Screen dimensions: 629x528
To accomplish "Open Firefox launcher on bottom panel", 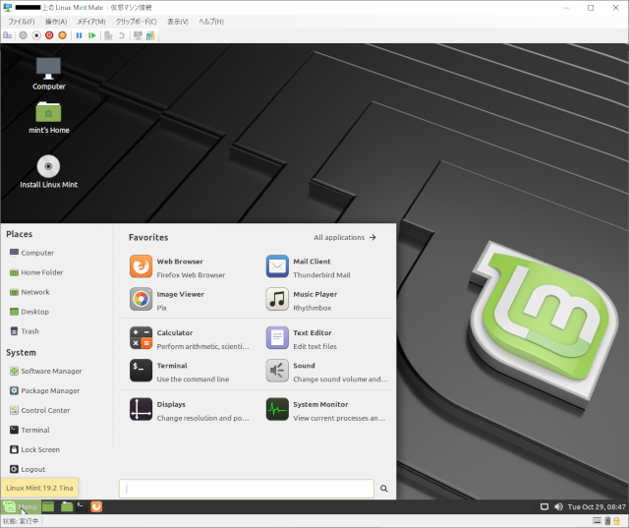I will (x=96, y=506).
